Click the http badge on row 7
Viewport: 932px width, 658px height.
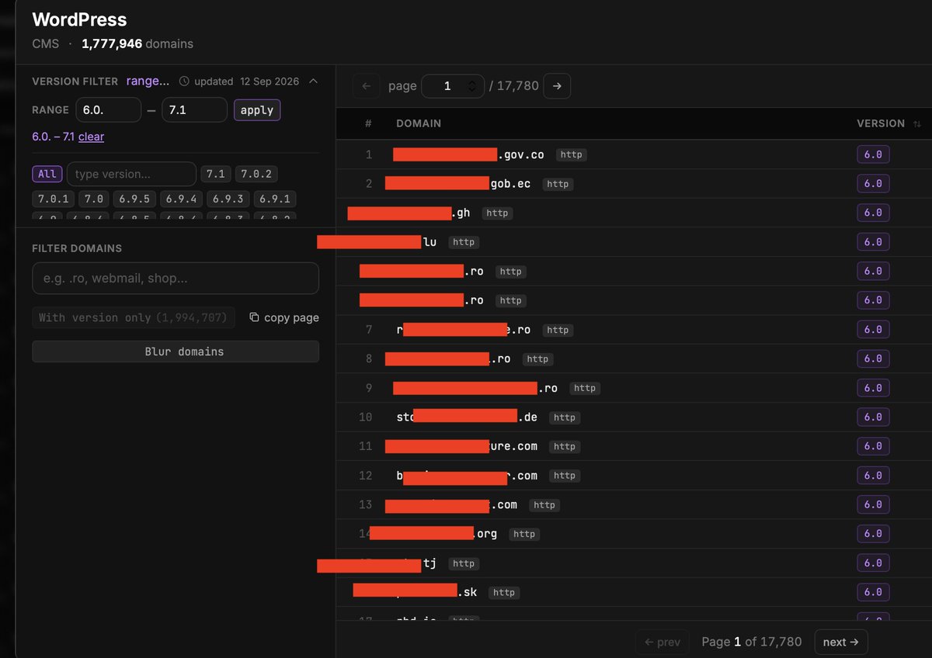click(x=558, y=330)
